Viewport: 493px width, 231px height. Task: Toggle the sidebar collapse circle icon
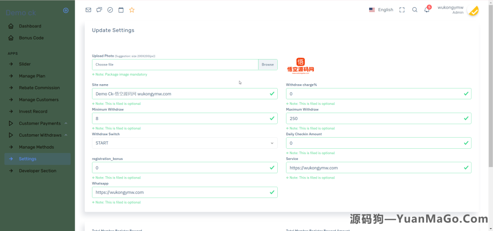pyautogui.click(x=66, y=10)
